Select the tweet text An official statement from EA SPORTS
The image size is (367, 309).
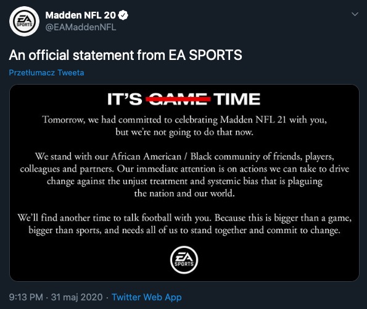pyautogui.click(x=125, y=55)
